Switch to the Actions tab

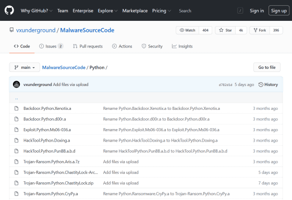coord(122,46)
